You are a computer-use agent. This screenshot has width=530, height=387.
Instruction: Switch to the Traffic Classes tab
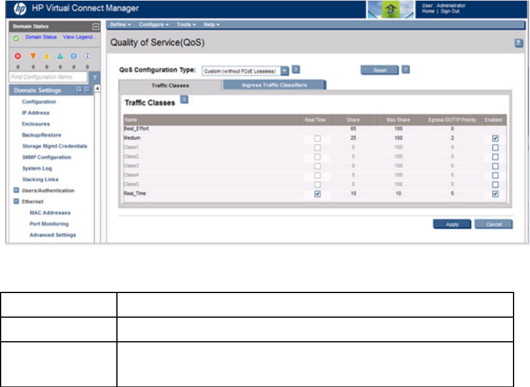pyautogui.click(x=170, y=85)
